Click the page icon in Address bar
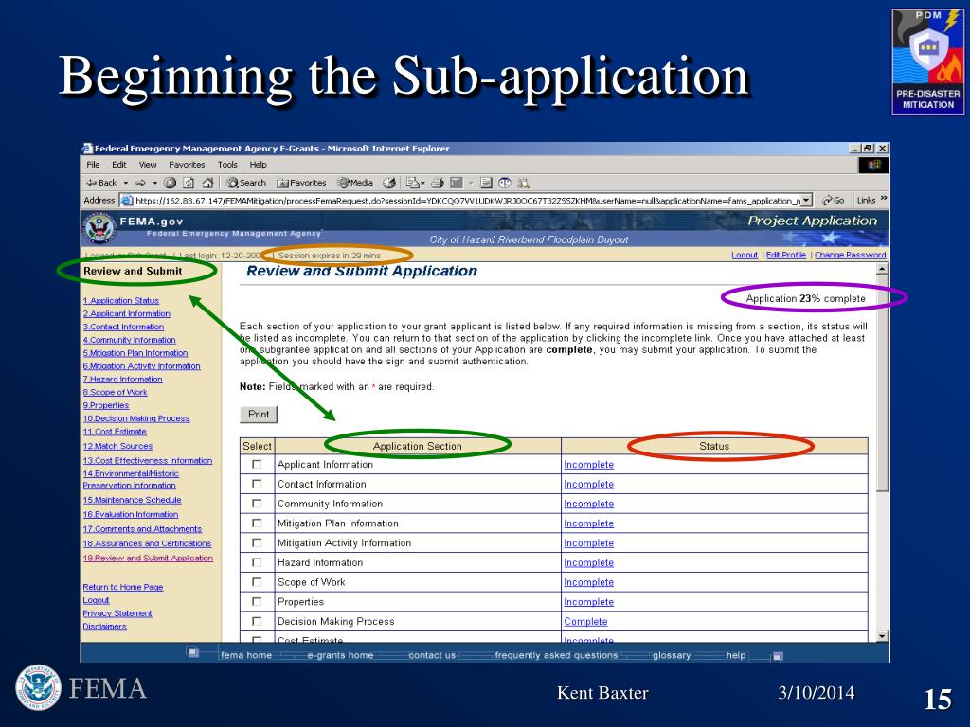Image resolution: width=970 pixels, height=727 pixels. (126, 201)
